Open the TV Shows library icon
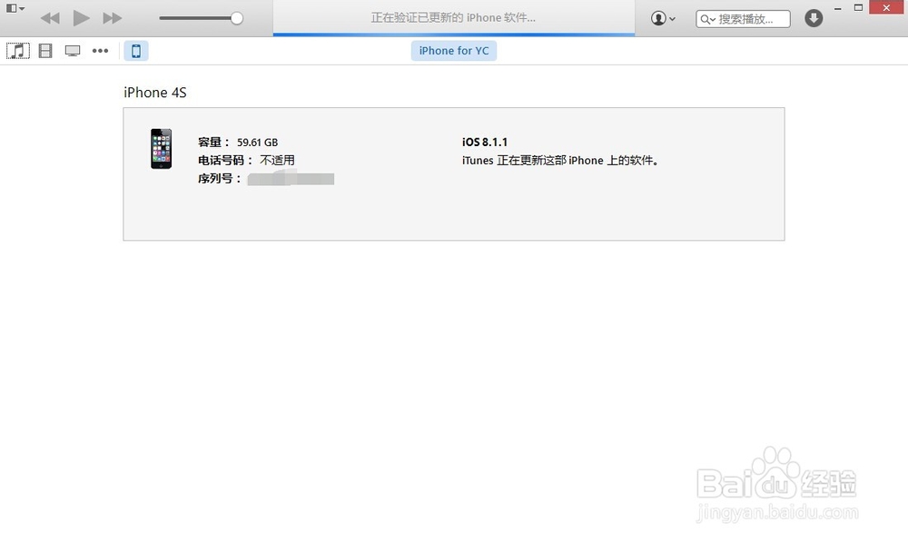The height and width of the screenshot is (543, 908). [73, 51]
